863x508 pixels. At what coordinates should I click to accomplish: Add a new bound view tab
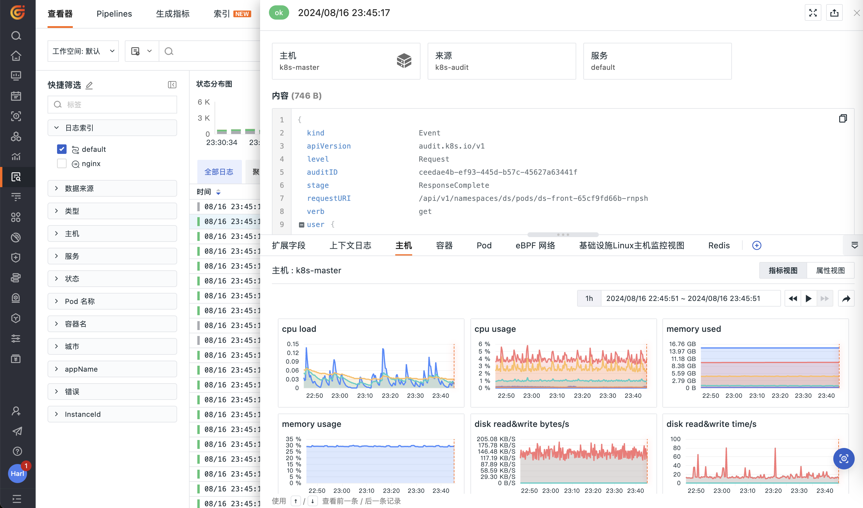pyautogui.click(x=757, y=245)
